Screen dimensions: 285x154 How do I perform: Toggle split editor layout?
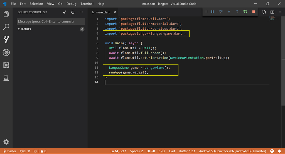point(272,12)
